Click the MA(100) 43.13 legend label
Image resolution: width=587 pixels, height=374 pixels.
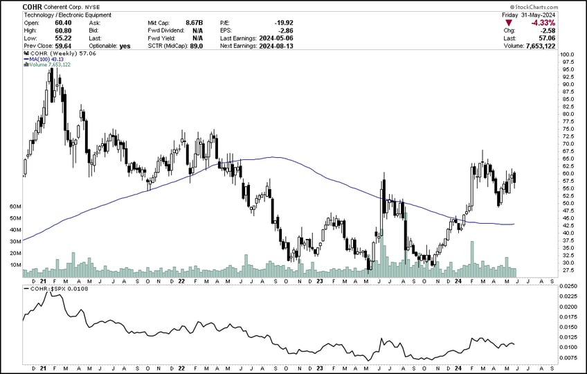click(x=46, y=59)
